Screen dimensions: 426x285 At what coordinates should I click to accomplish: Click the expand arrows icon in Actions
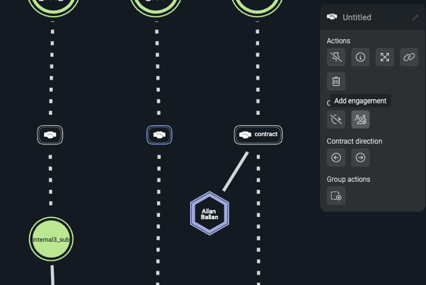(x=384, y=57)
